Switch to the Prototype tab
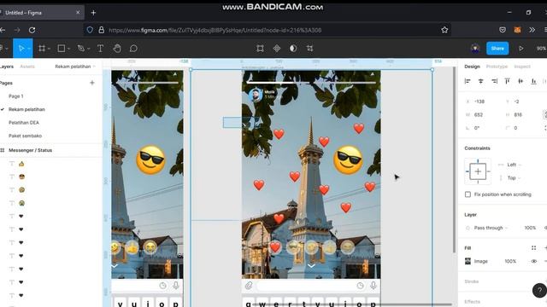 pyautogui.click(x=497, y=67)
